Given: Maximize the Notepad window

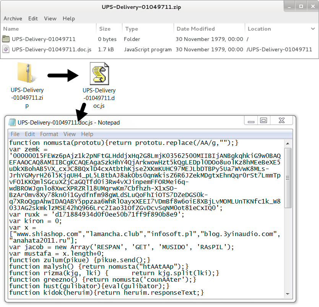Looking at the screenshot, I should [x=264, y=120].
